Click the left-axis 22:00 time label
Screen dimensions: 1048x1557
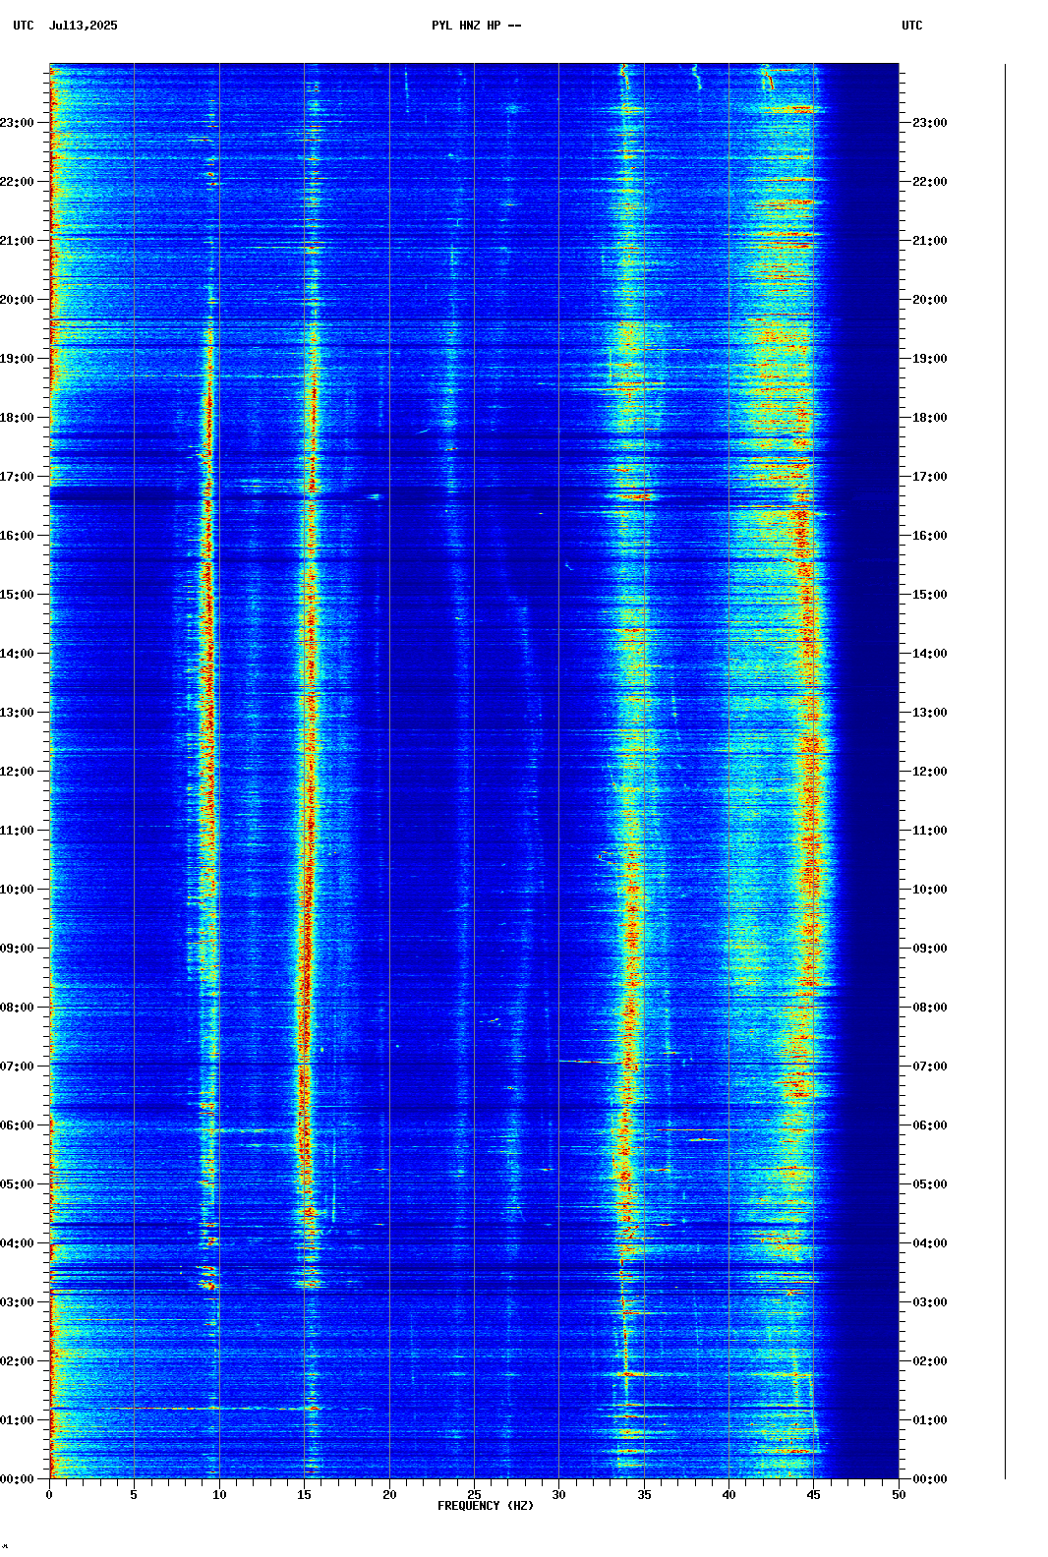coord(17,182)
